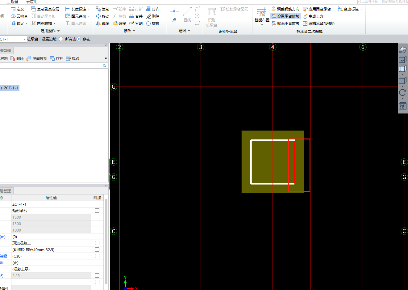Select the 复制 copy tool in 修改 group
Screen dimensions: 408x290
tap(102, 9)
